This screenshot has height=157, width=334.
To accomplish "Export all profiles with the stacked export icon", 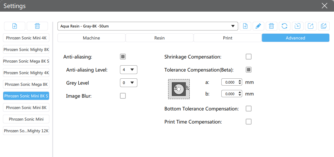I will (324, 26).
